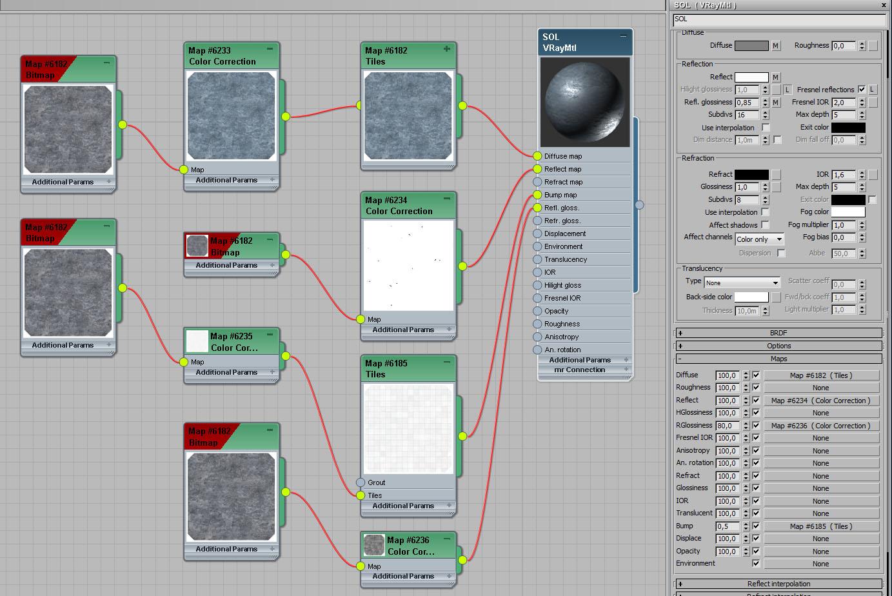Click the material name field SOL
892x596 pixels.
coord(778,19)
